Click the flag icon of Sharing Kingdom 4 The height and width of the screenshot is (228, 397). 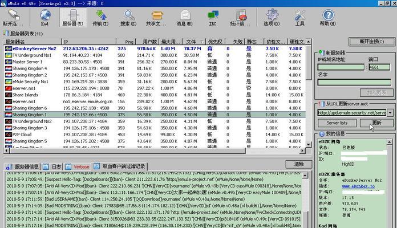tap(9, 68)
